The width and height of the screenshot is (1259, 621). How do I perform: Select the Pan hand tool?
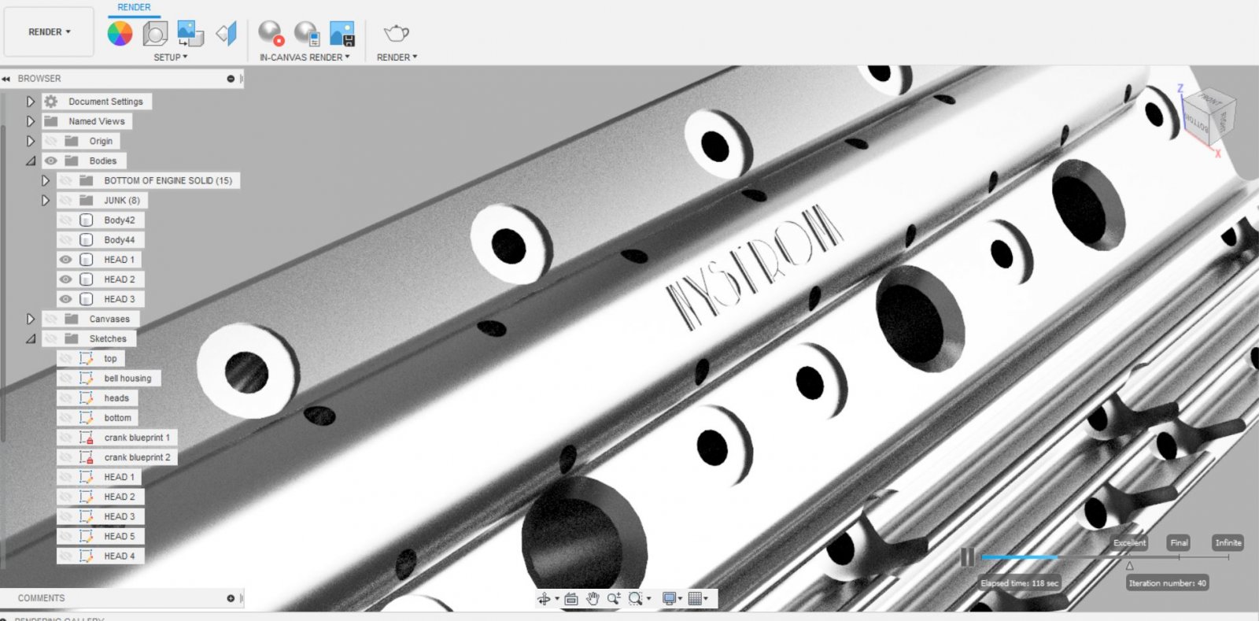pyautogui.click(x=593, y=599)
